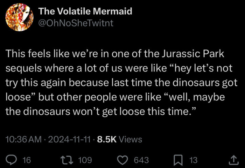Click the bookmark count 13
The width and height of the screenshot is (245, 168).
coord(193,160)
